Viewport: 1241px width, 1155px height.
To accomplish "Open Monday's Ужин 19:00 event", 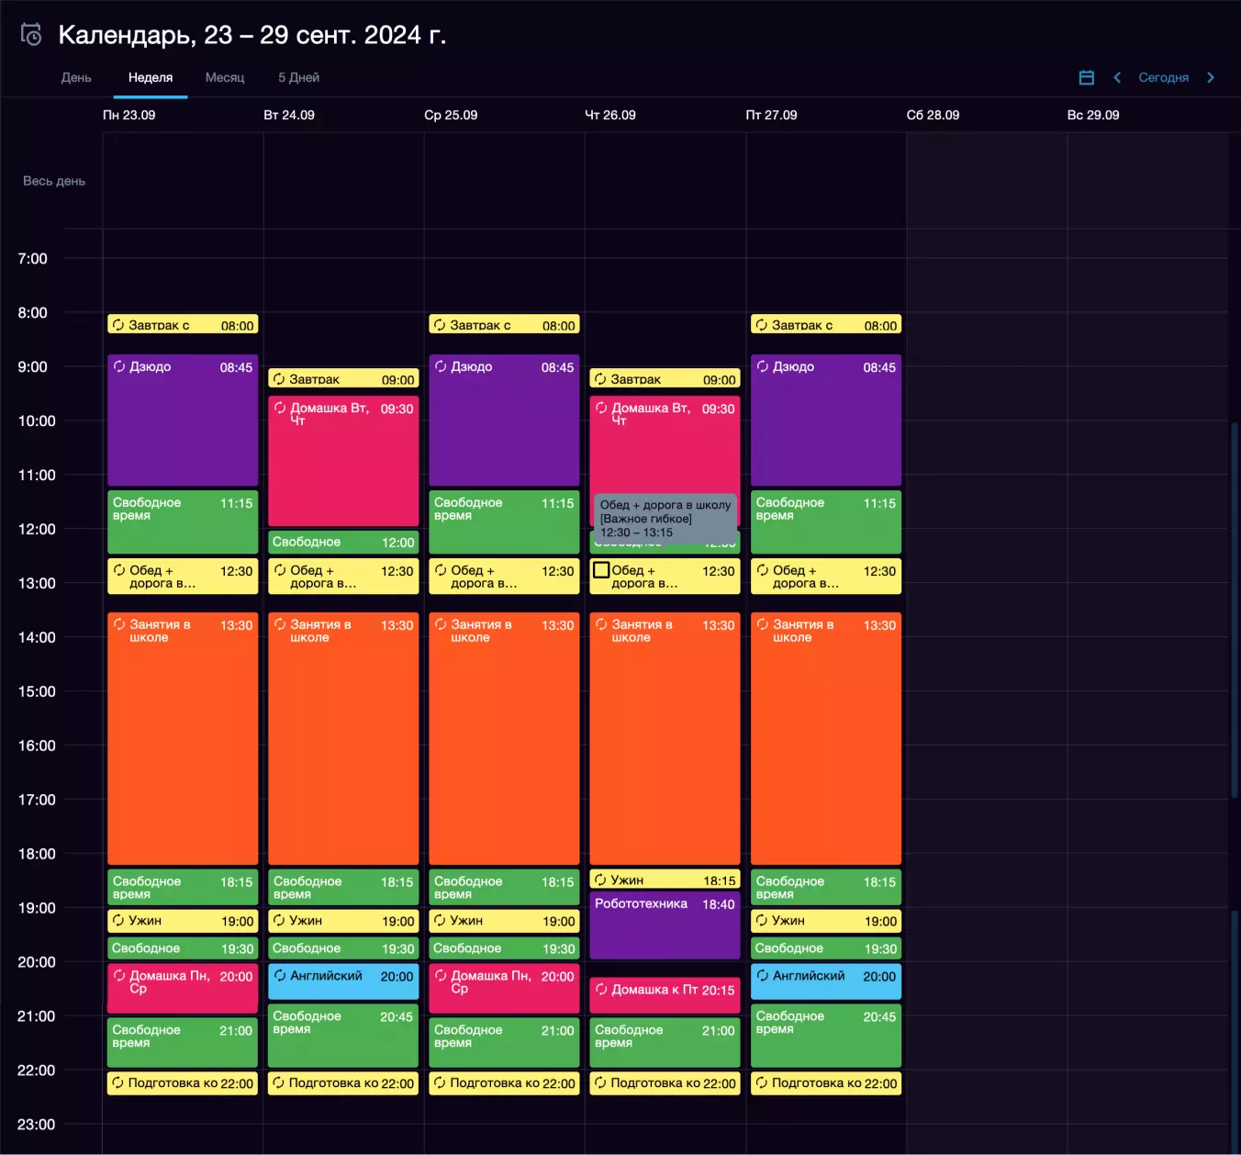I will point(183,921).
